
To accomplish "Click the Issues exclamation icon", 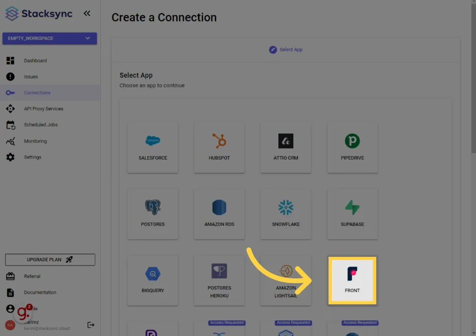I will coord(10,77).
